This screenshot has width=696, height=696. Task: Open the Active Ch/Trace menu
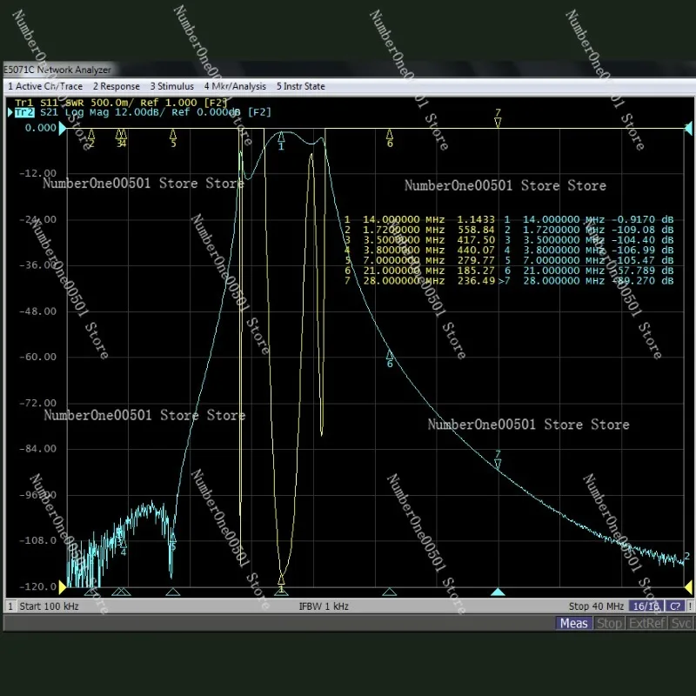tap(45, 86)
